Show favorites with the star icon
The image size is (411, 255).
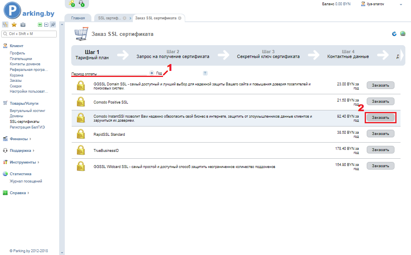14,25
